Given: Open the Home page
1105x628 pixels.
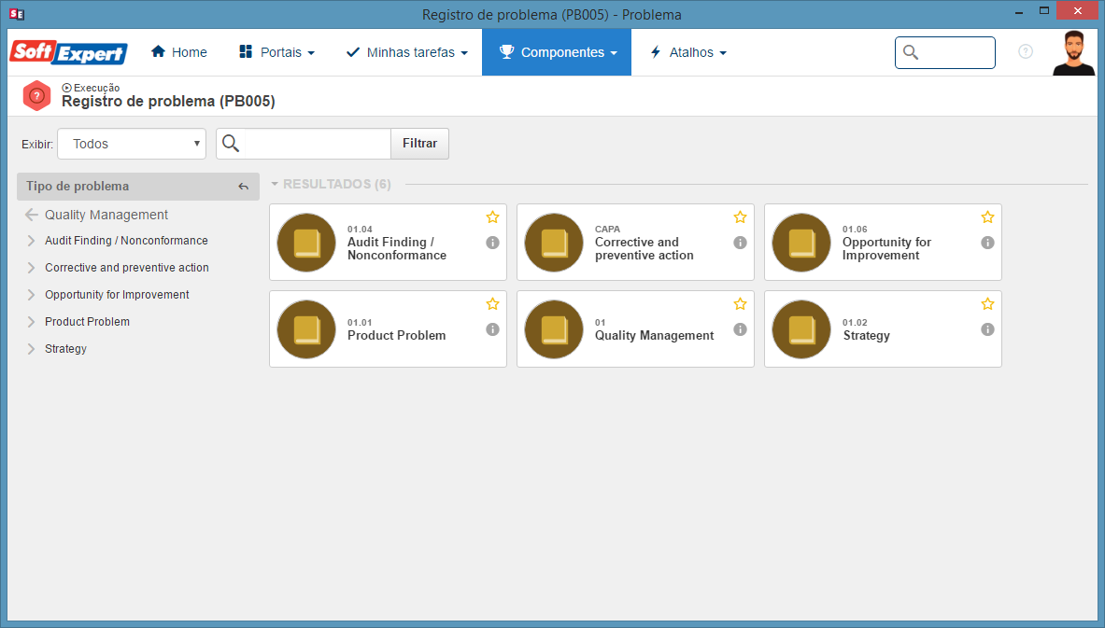Looking at the screenshot, I should click(x=179, y=52).
